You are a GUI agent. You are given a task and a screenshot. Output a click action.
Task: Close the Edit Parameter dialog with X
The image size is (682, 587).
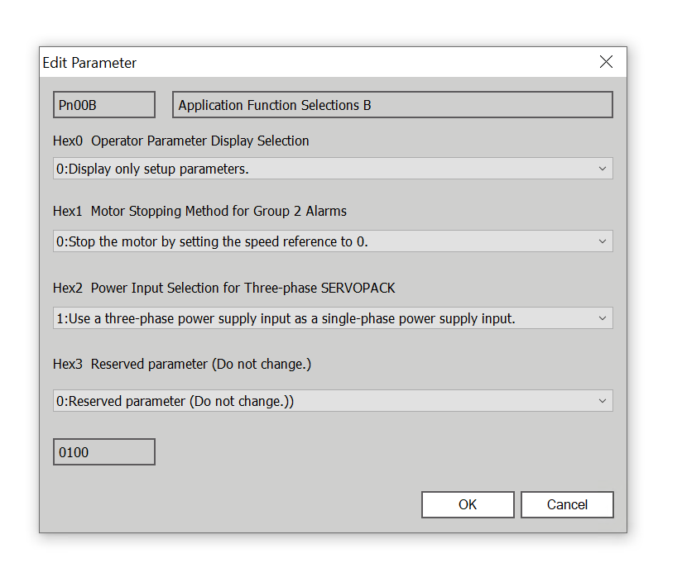pos(606,62)
